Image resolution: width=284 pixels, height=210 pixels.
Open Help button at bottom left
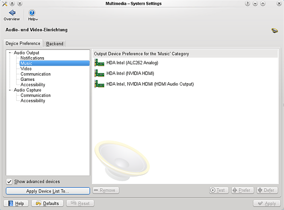[16, 203]
